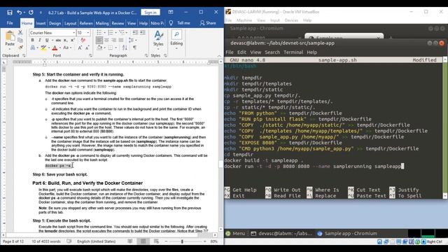The height and width of the screenshot is (252, 448).
Task: Center the paragraph
Action: click(106, 41)
